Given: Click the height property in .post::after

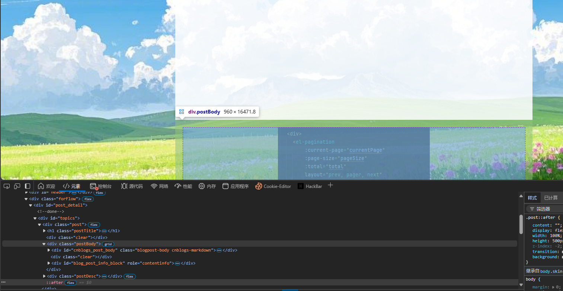Looking at the screenshot, I should [540, 241].
